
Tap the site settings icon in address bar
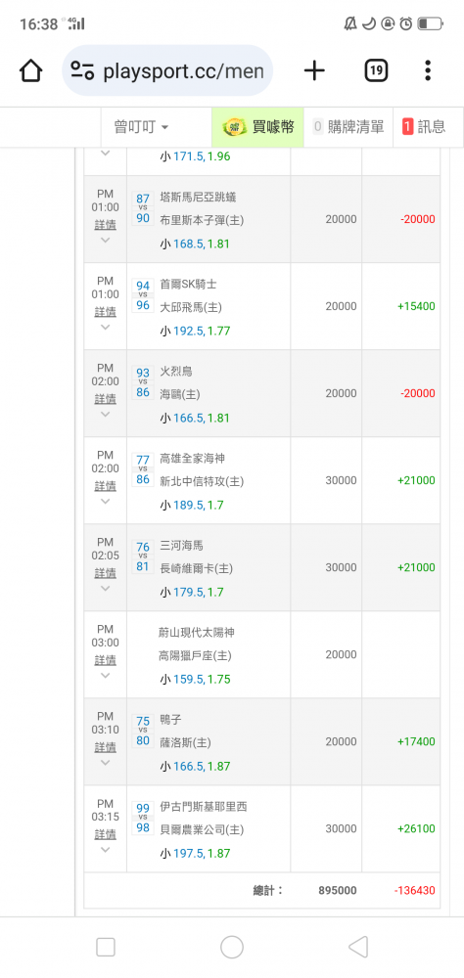(82, 71)
